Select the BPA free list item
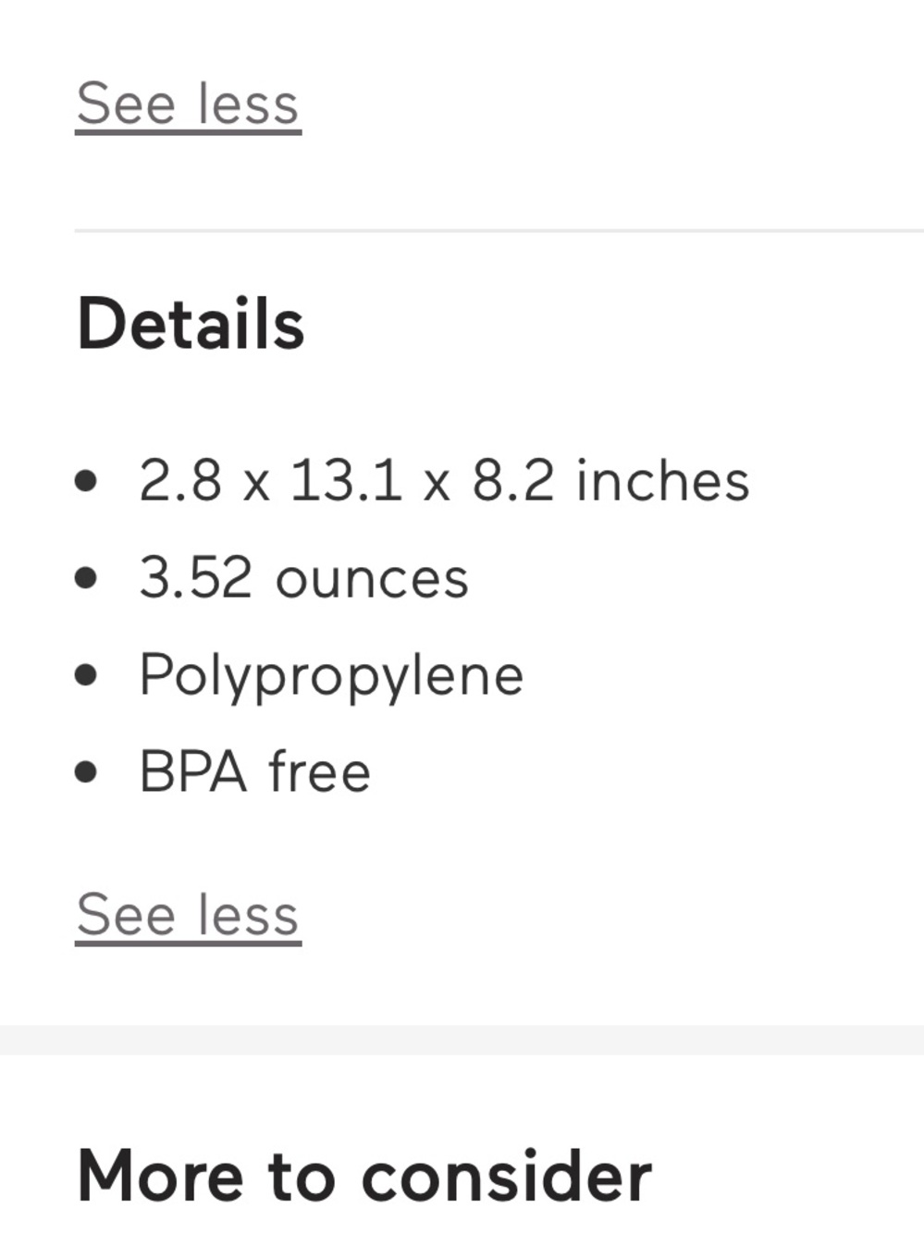The width and height of the screenshot is (924, 1233). (254, 771)
